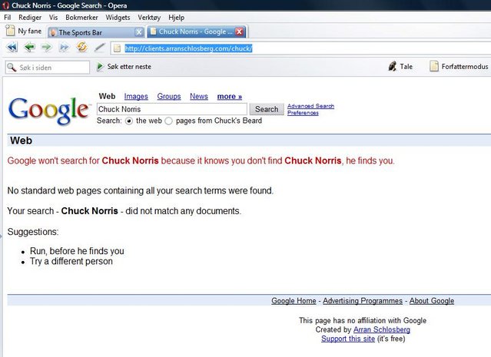Go forward with green right arrow
Screen dimensions: 491x357
click(x=47, y=48)
